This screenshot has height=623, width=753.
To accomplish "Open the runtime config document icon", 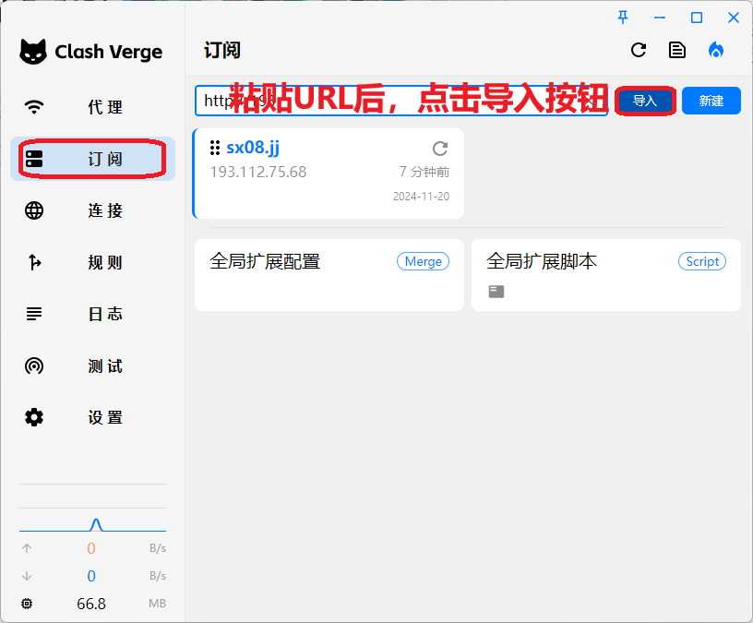I will [x=677, y=51].
